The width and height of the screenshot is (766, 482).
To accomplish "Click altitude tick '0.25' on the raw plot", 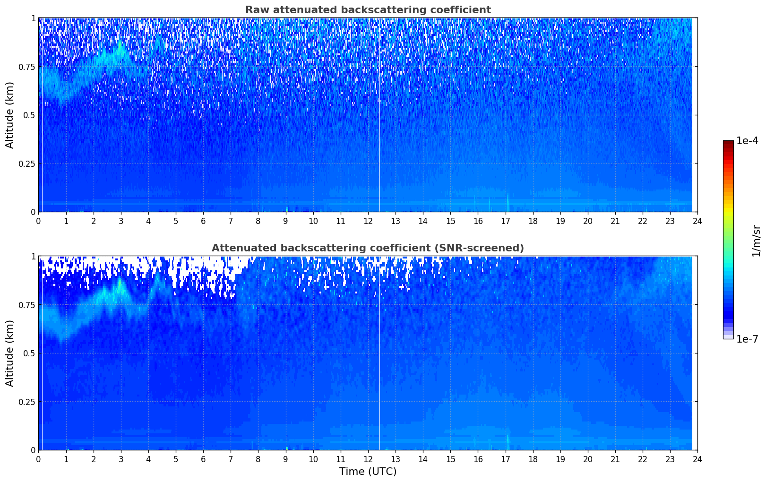I will point(27,164).
